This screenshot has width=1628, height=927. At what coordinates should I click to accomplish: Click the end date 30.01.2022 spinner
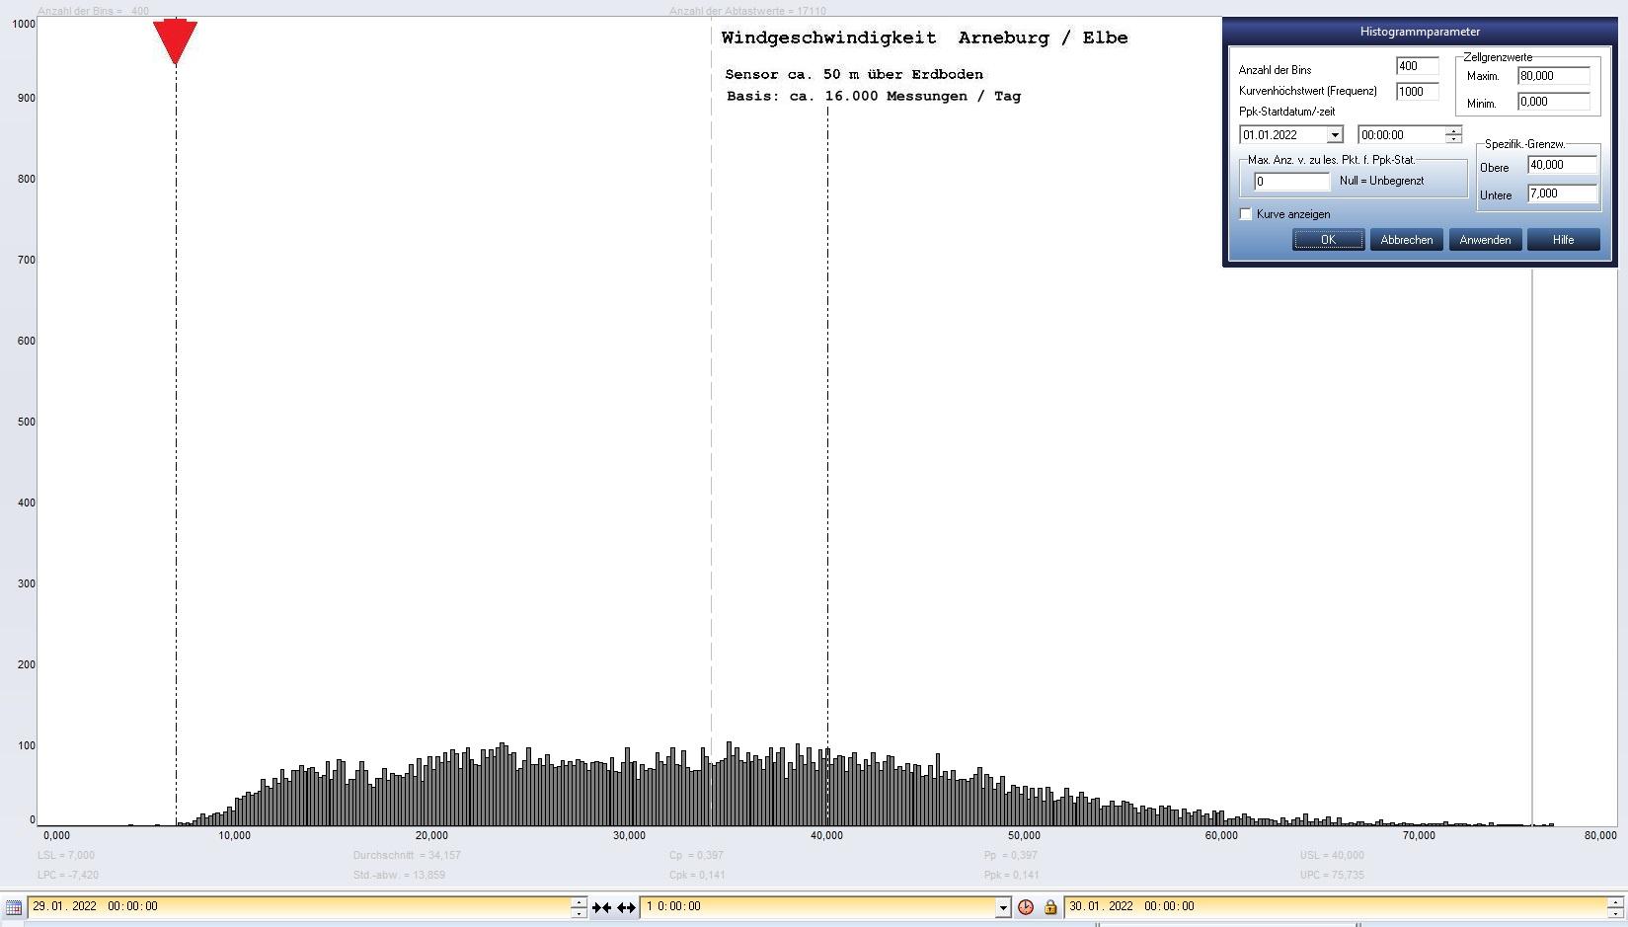(x=1615, y=907)
